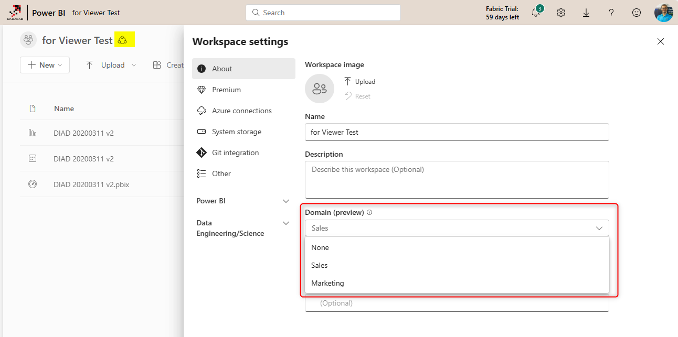Click the highlighted domain icon beside workspace title
Screen dimensions: 678x337
click(x=122, y=40)
